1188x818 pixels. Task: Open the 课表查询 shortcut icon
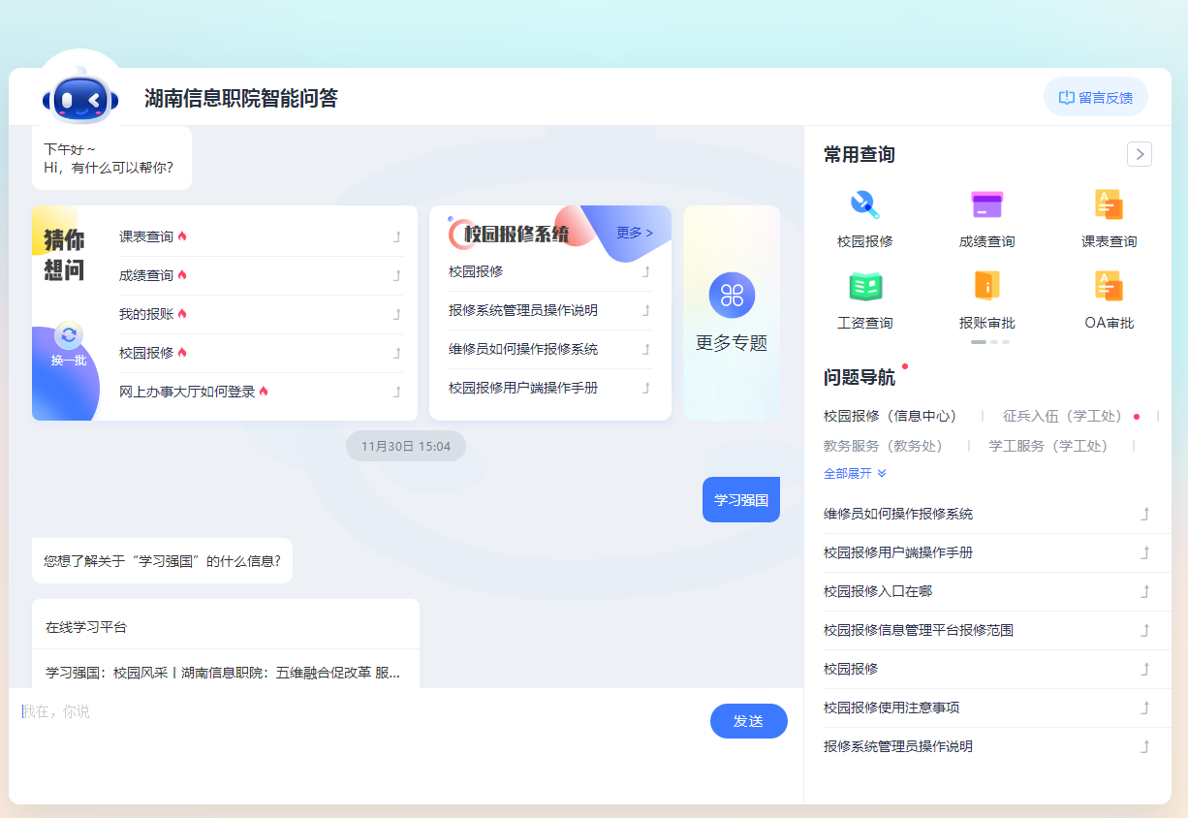1109,204
